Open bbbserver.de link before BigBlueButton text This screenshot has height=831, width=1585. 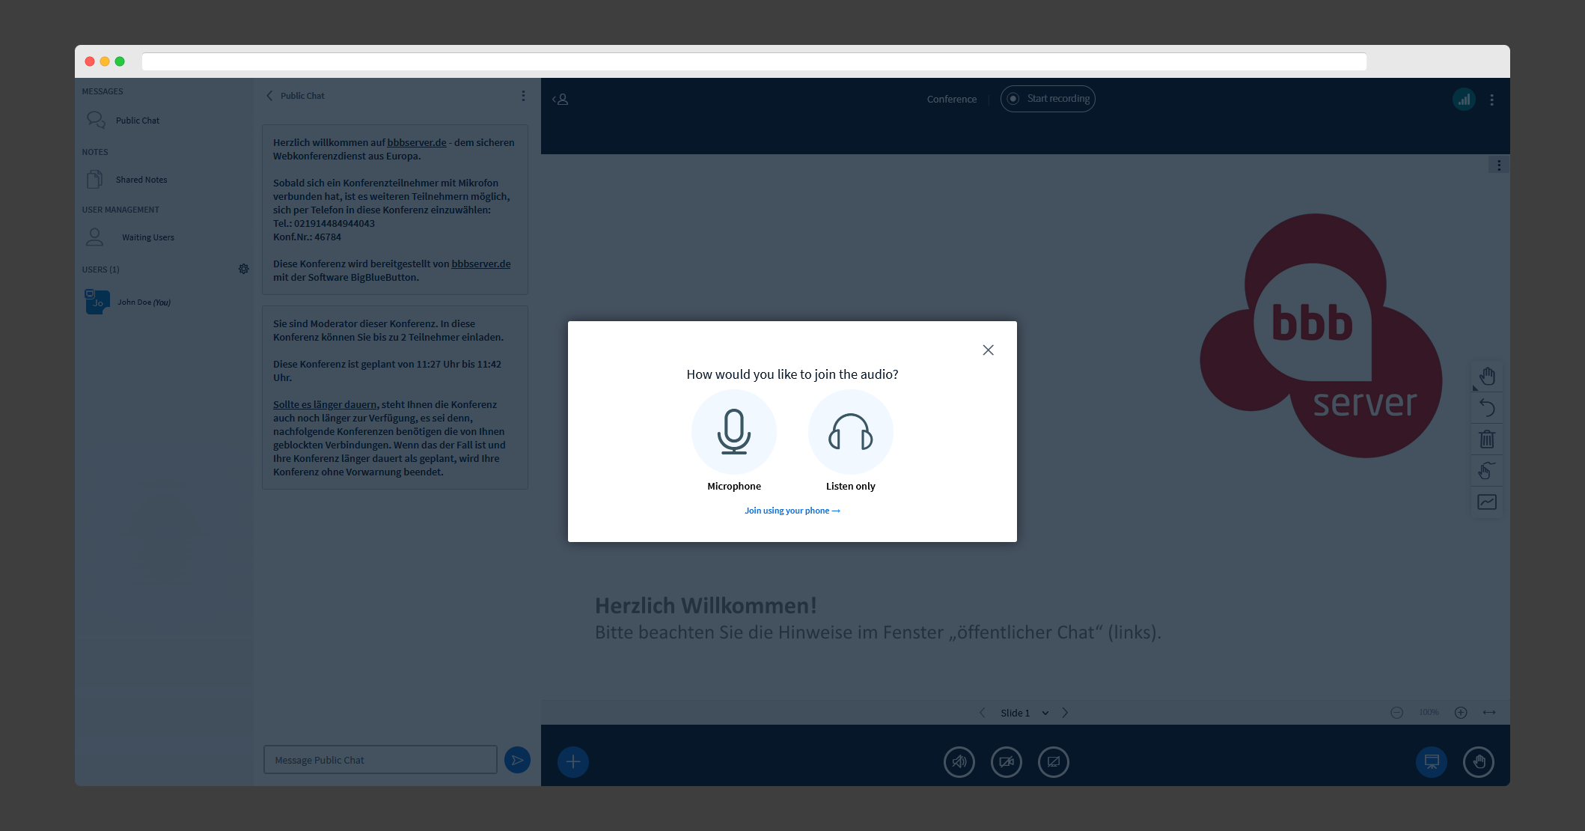point(481,264)
